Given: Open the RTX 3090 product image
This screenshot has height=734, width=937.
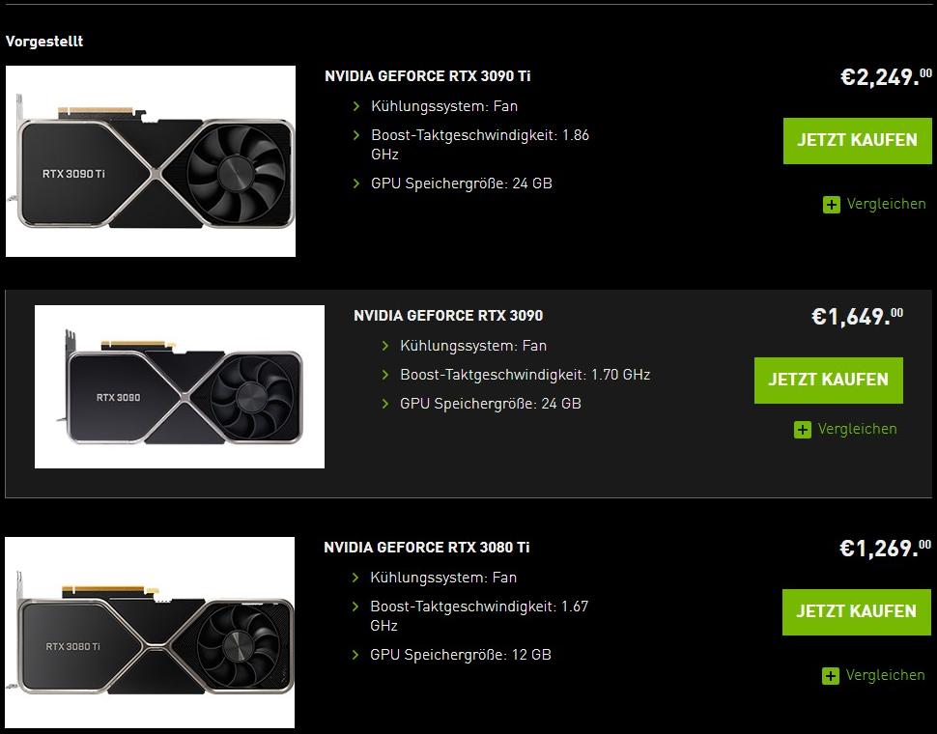Looking at the screenshot, I should click(180, 387).
